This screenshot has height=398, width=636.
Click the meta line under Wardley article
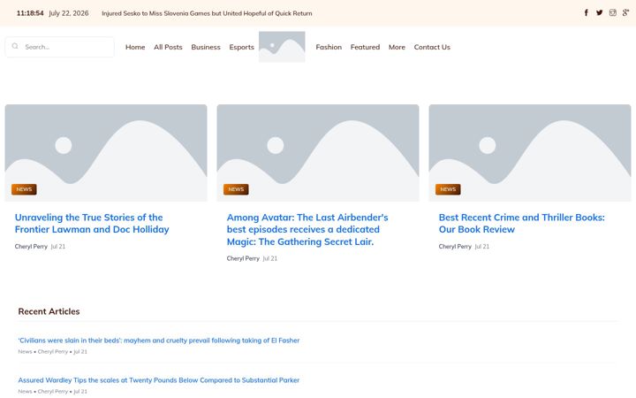pyautogui.click(x=52, y=392)
